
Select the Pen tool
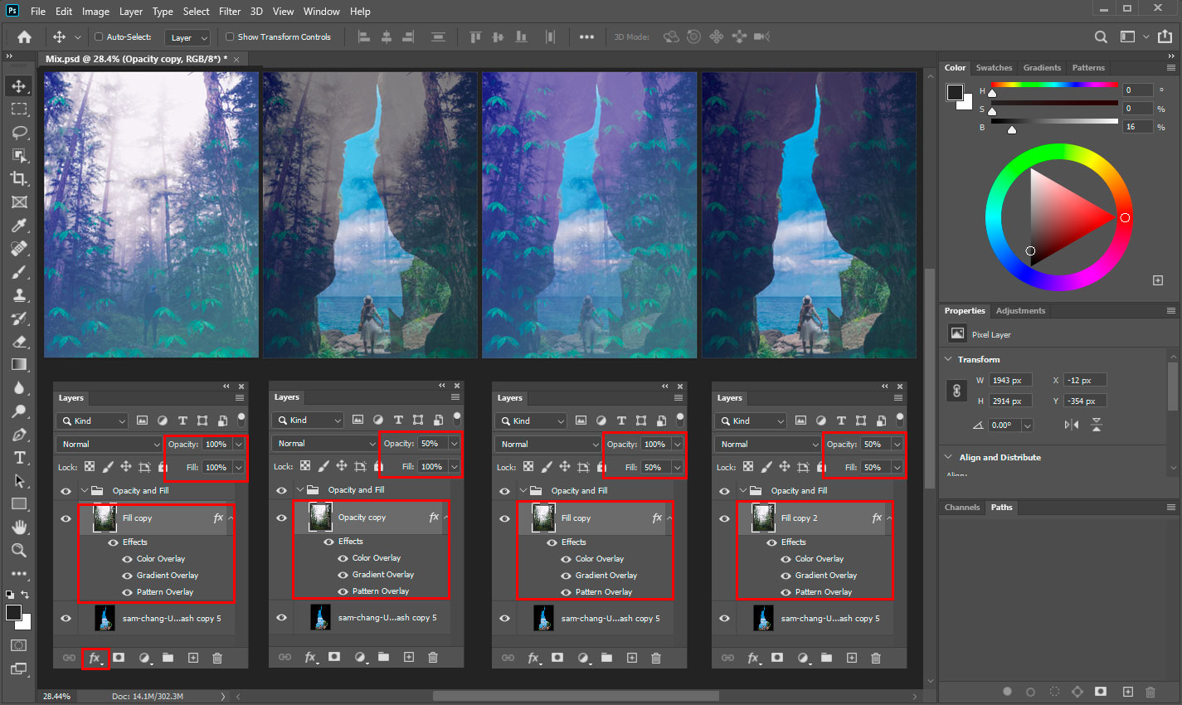click(x=19, y=435)
